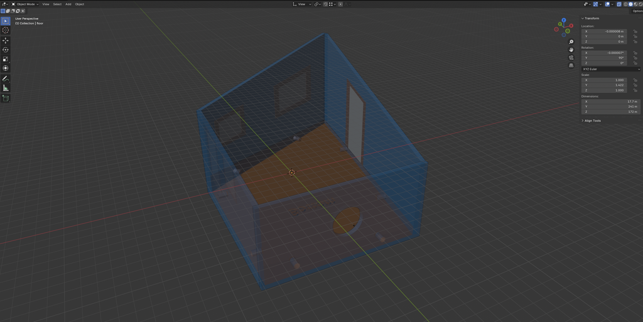
Task: Select the Cursor tool in the toolbar
Action: click(x=5, y=30)
